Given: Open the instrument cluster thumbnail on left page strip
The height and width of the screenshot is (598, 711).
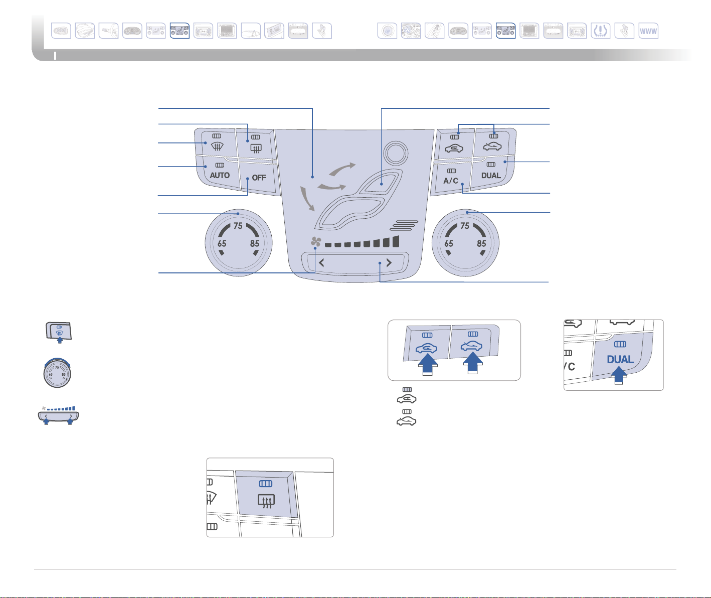Looking at the screenshot, I should (132, 31).
